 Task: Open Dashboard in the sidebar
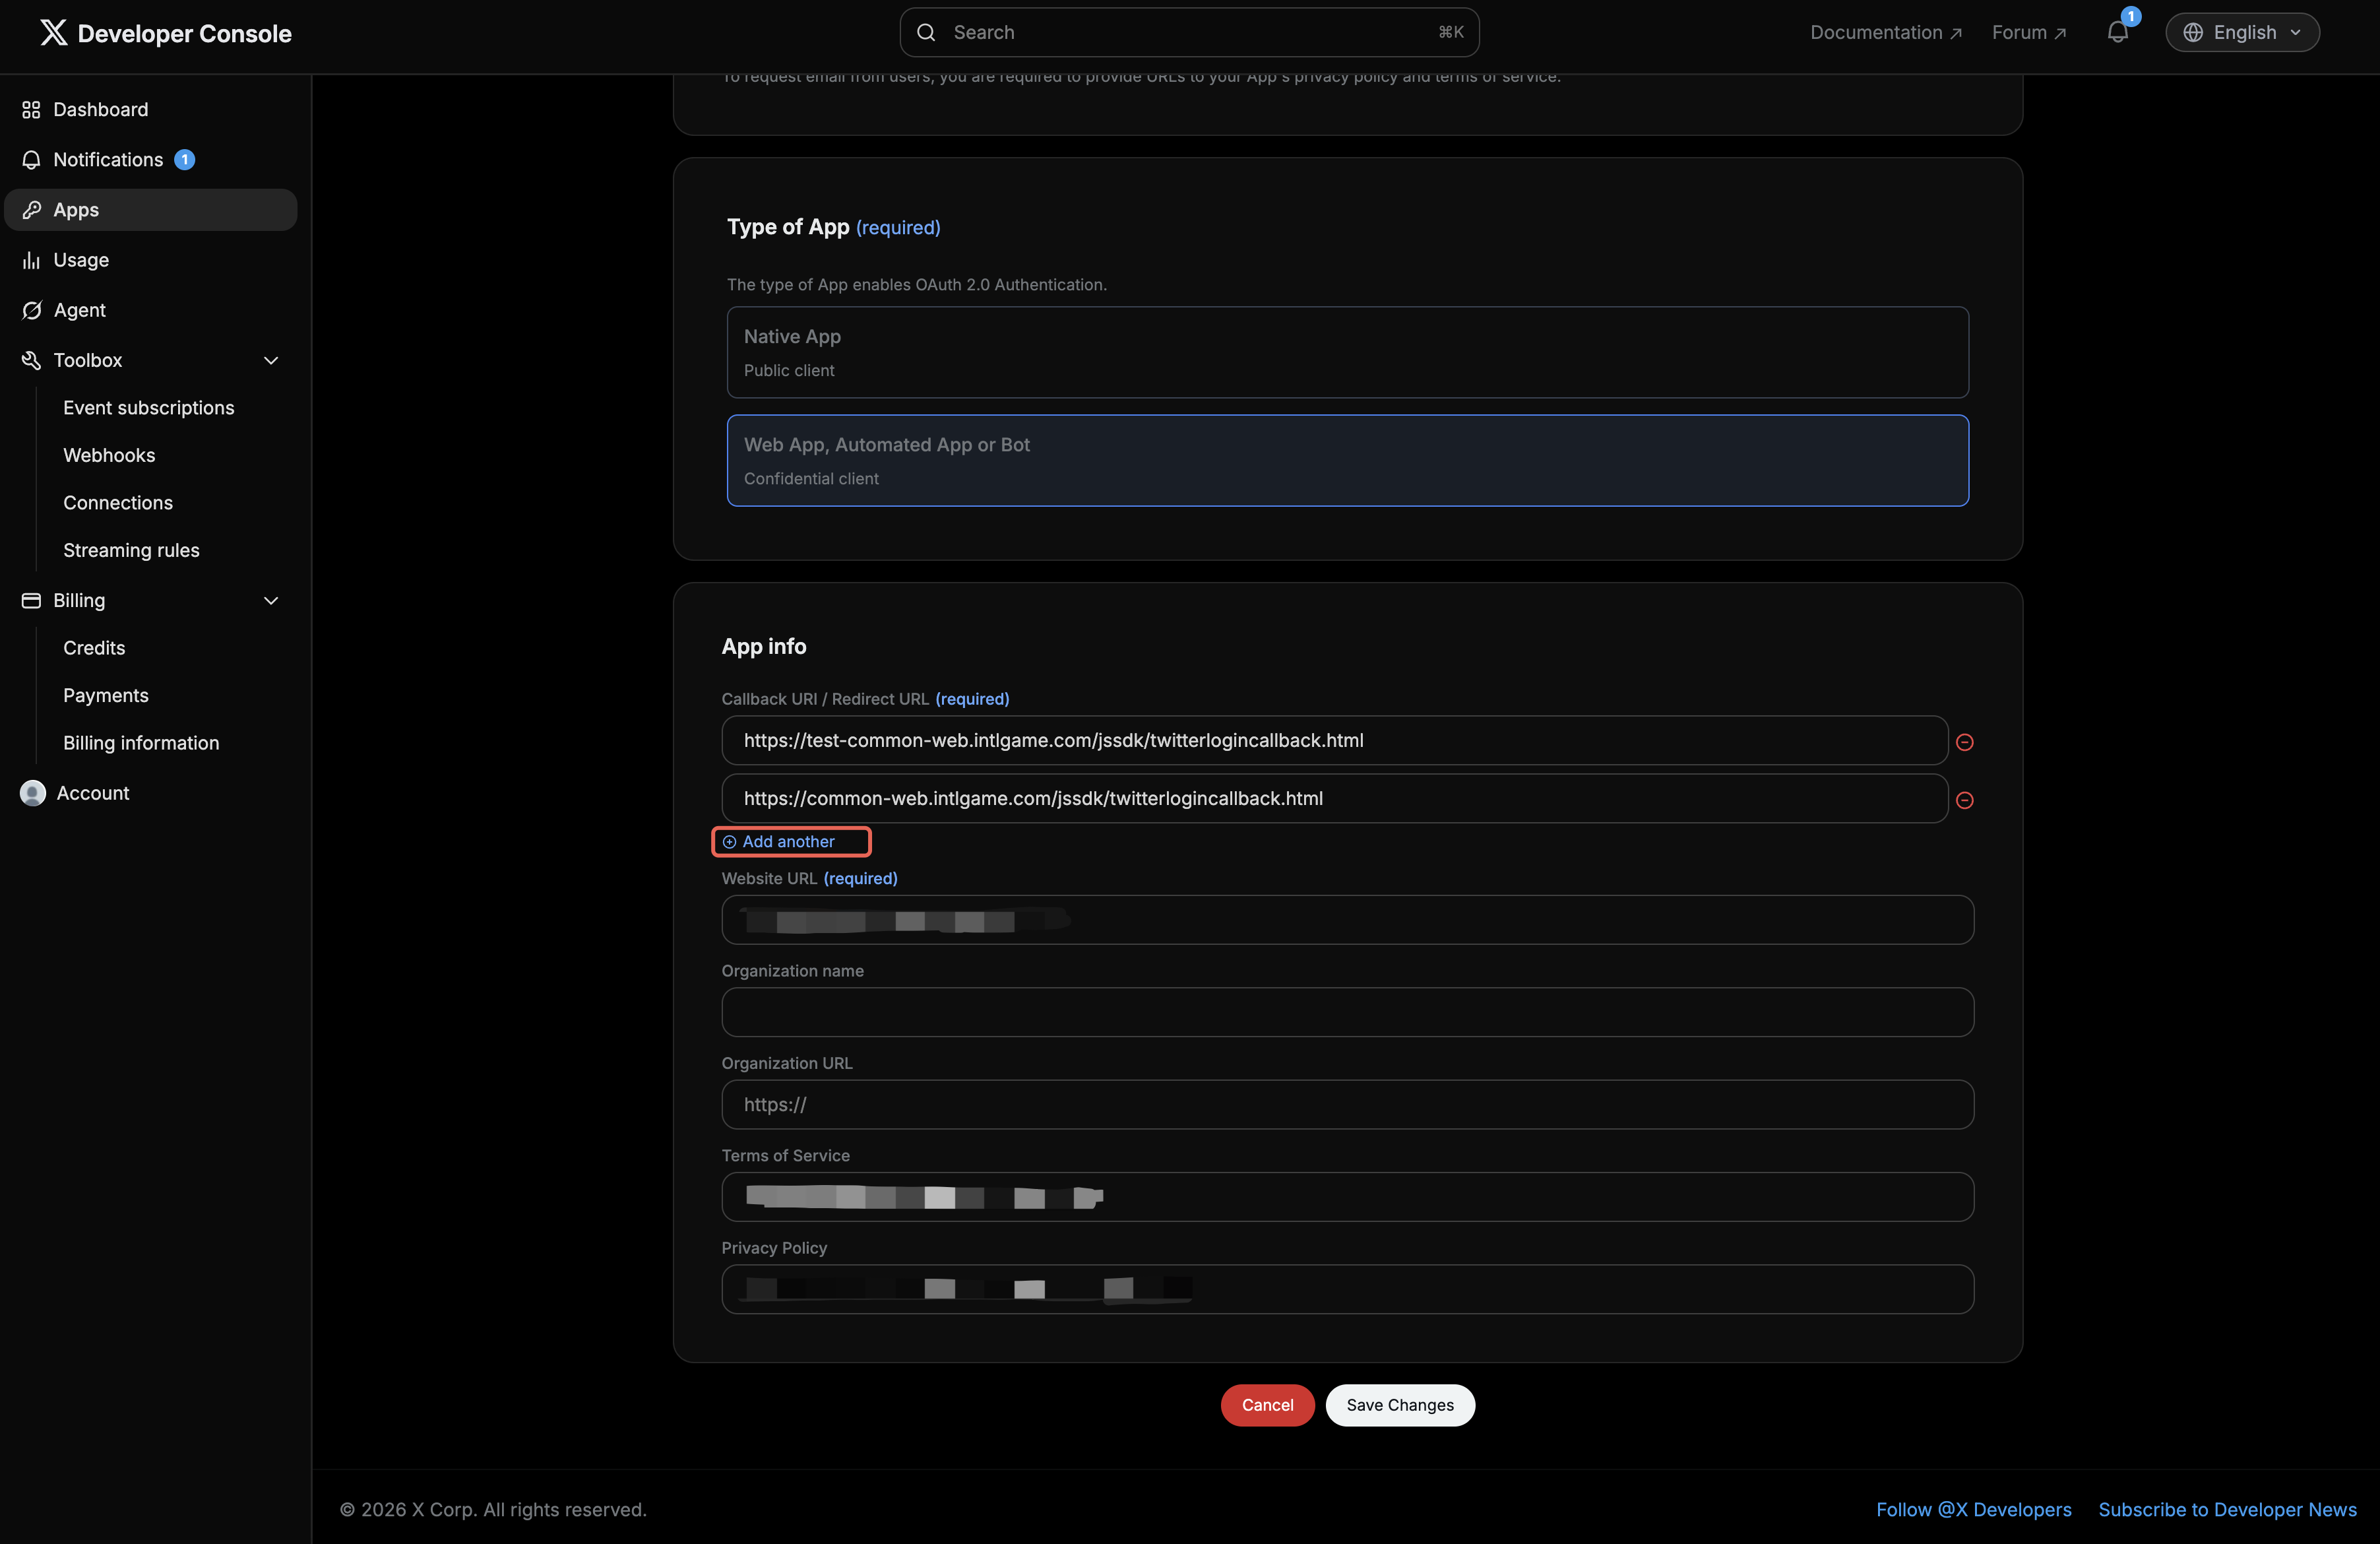coord(150,109)
